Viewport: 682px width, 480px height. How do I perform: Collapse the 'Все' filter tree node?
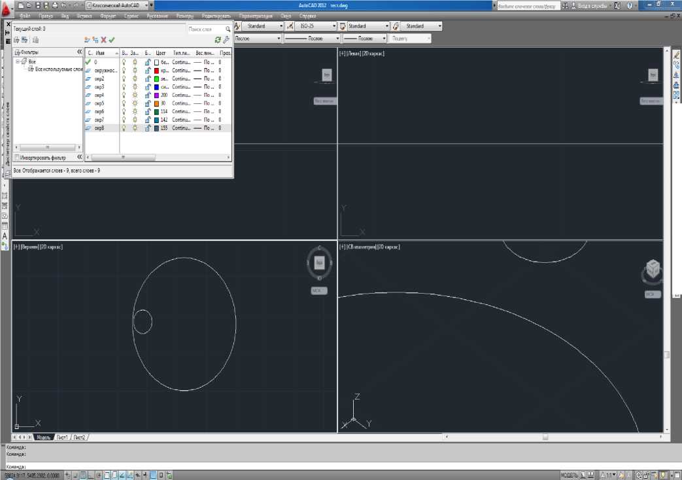tap(18, 61)
